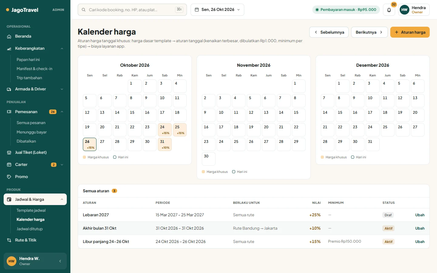The width and height of the screenshot is (437, 273).
Task: Select 26 October 2026 in calendar
Action: [90, 144]
